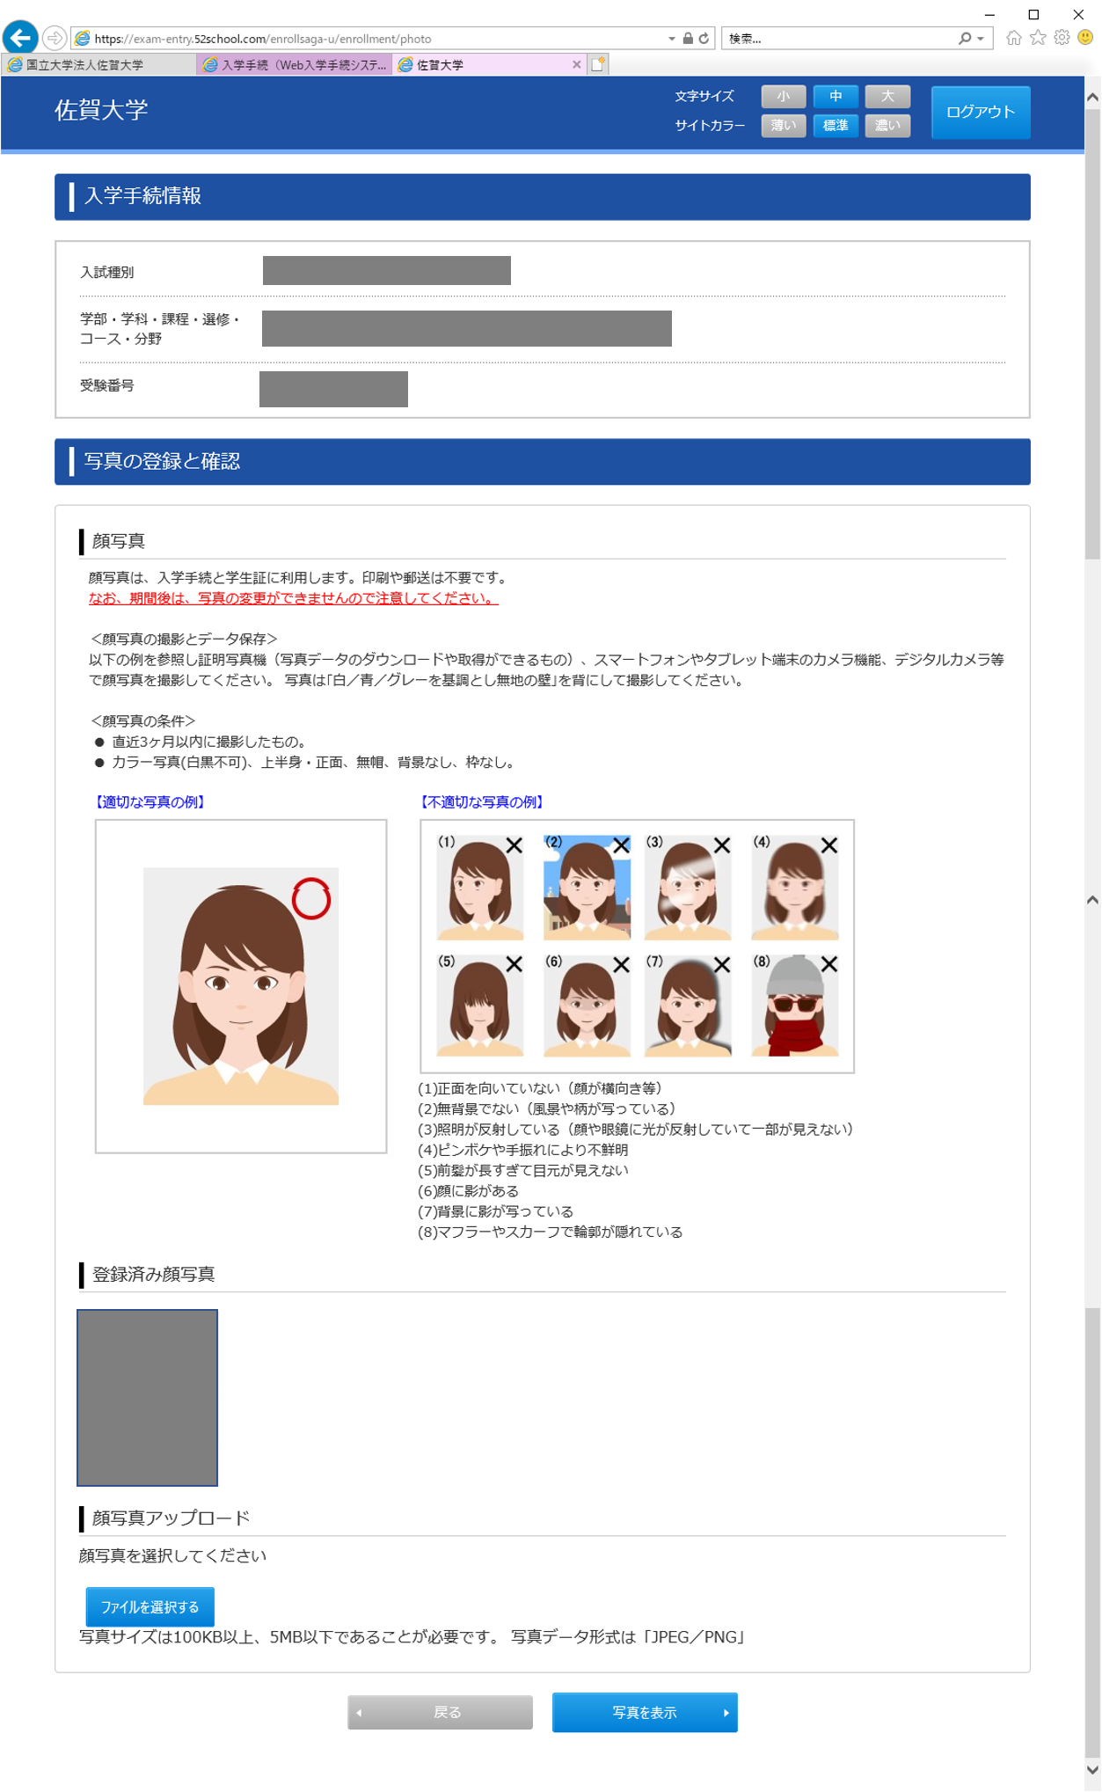The height and width of the screenshot is (1792, 1102).
Task: Click the 入試種別 label
Action: (x=107, y=272)
